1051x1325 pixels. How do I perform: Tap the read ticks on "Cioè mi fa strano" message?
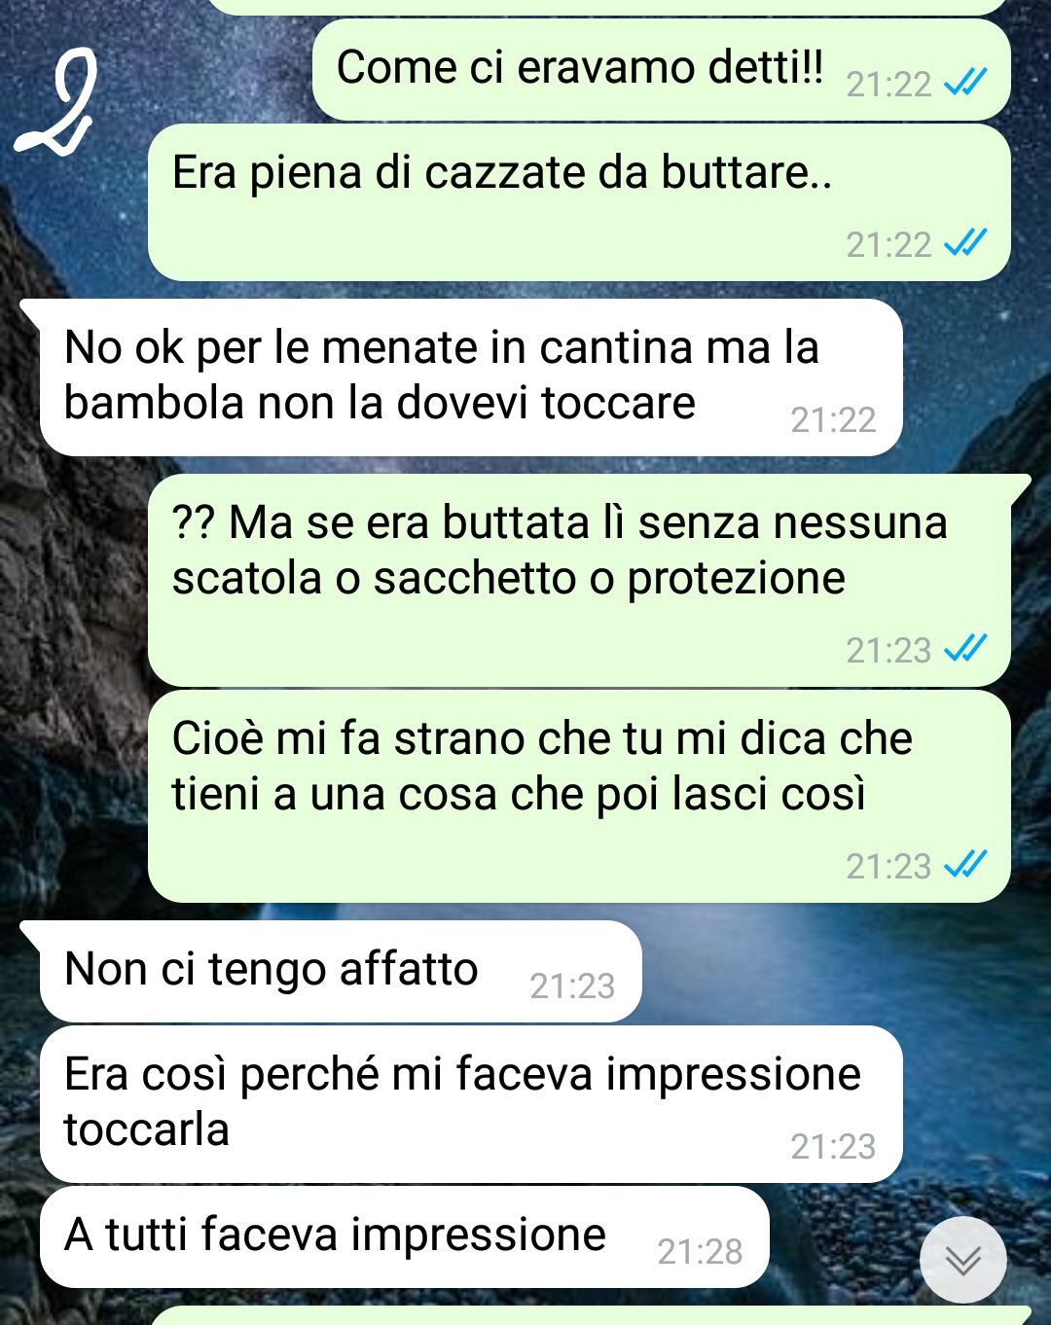(966, 865)
